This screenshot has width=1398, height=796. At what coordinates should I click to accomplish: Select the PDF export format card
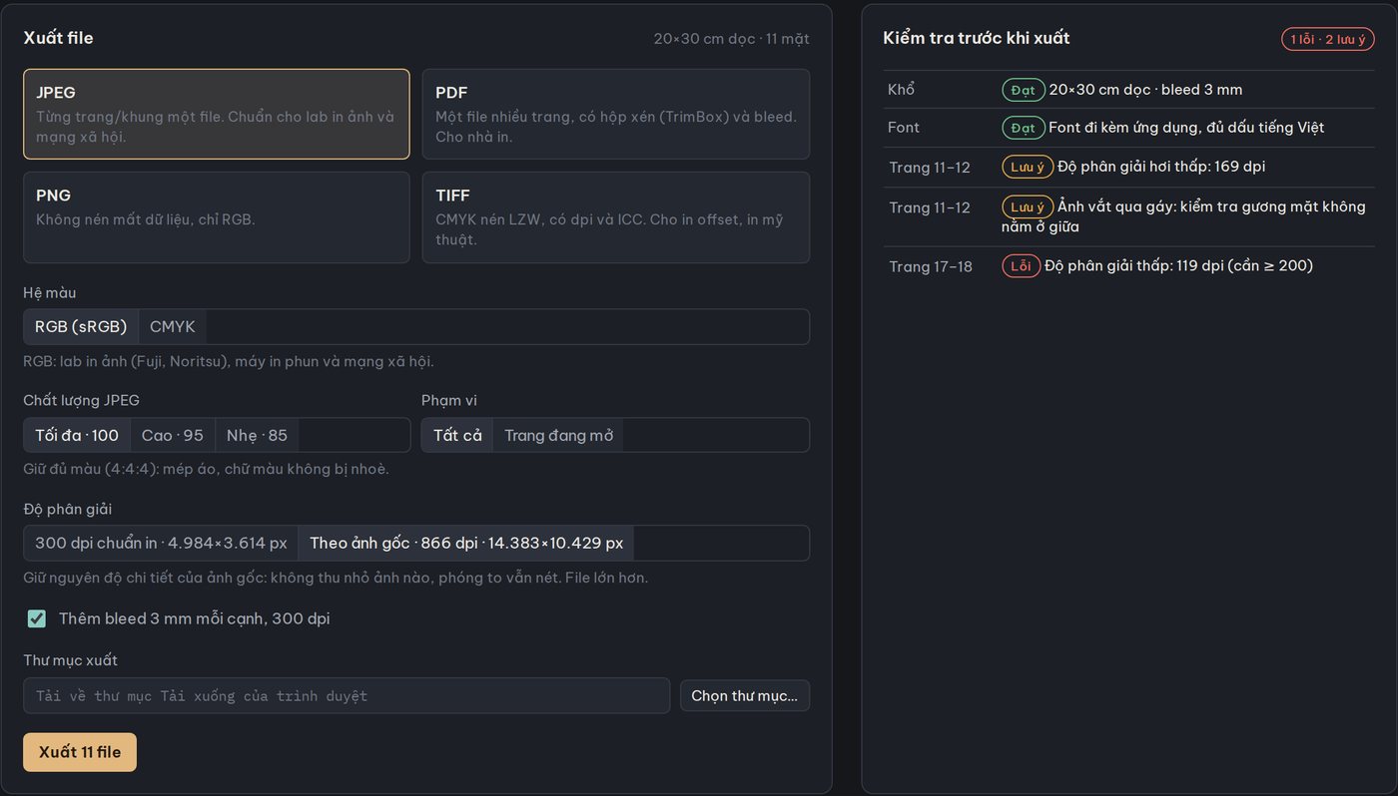[615, 114]
